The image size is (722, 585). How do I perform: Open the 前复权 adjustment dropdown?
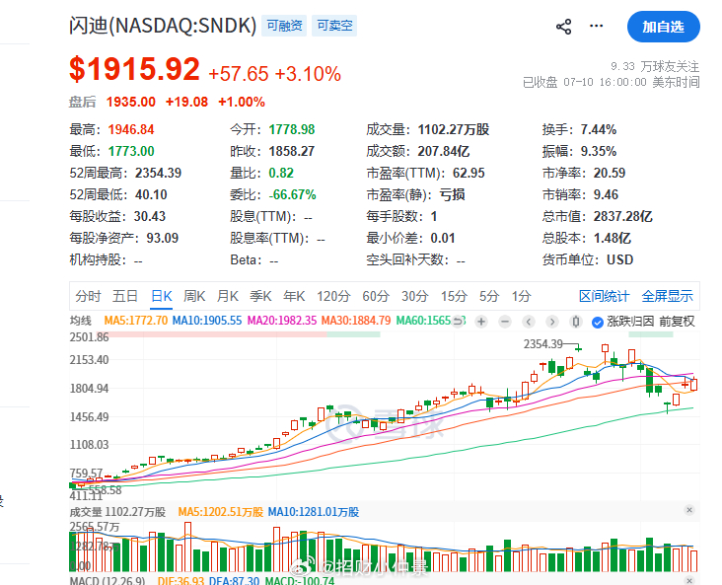click(677, 322)
